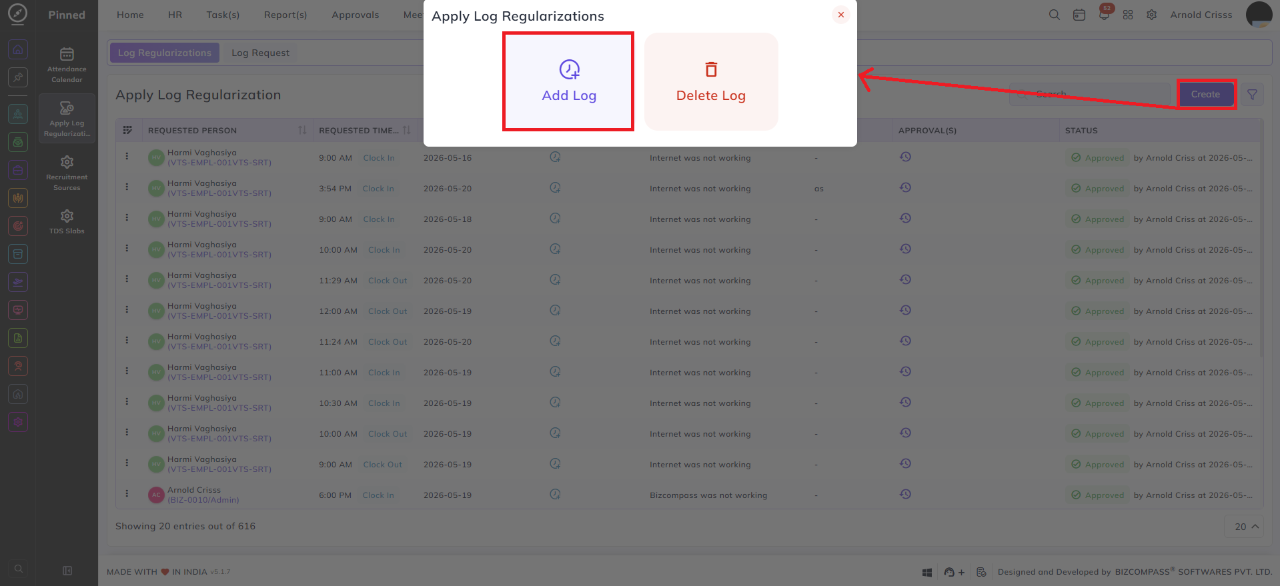The image size is (1280, 586).
Task: Close the Apply Log Regularizations dialog
Action: (x=840, y=15)
